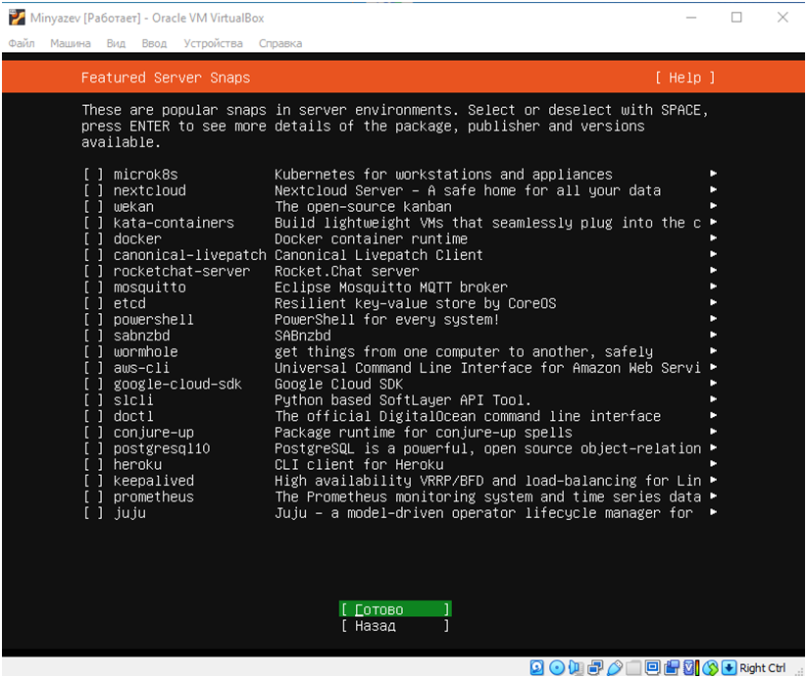Tick the heroku snap checkbox

[94, 465]
